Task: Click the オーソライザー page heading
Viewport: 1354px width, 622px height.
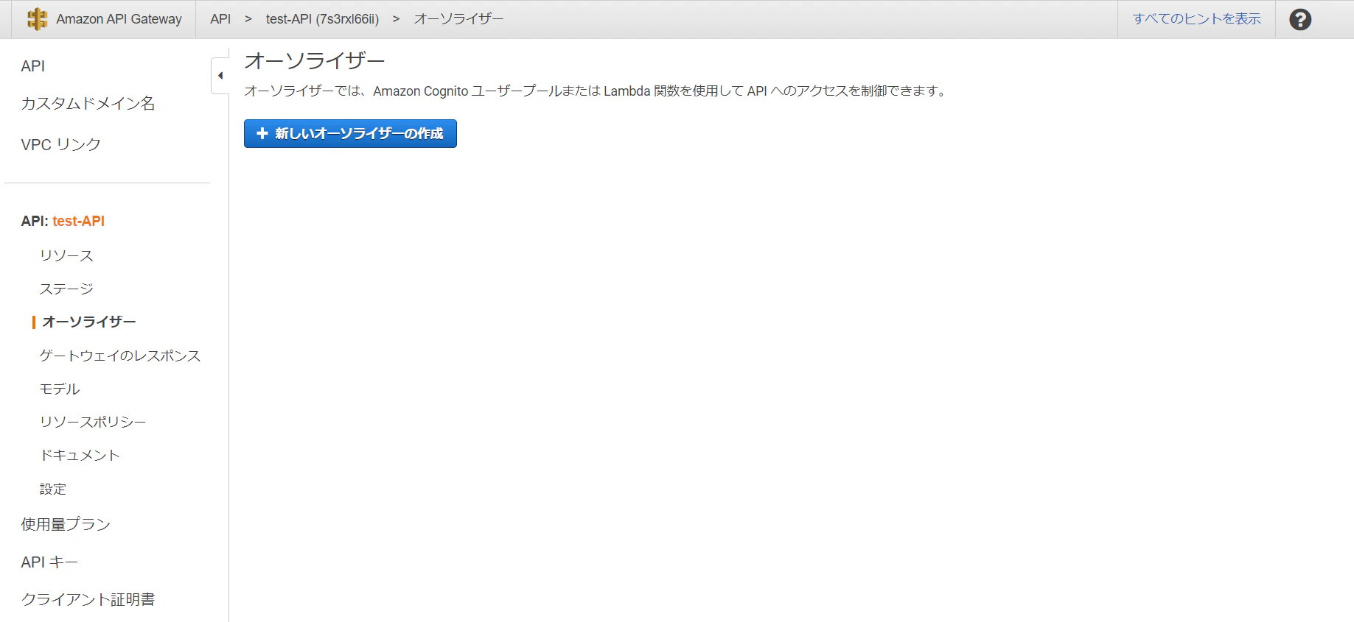Action: [315, 60]
